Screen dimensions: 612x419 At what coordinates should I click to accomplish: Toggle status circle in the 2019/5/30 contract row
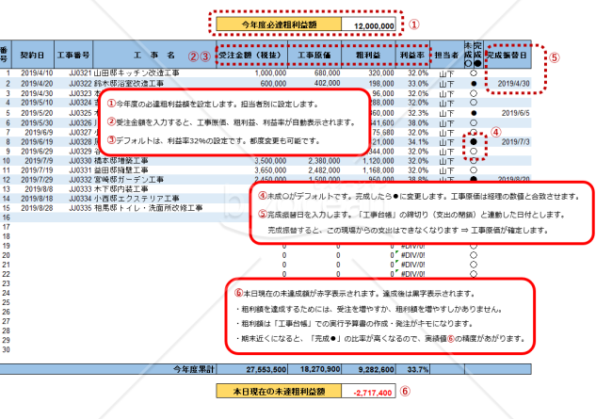(x=474, y=122)
